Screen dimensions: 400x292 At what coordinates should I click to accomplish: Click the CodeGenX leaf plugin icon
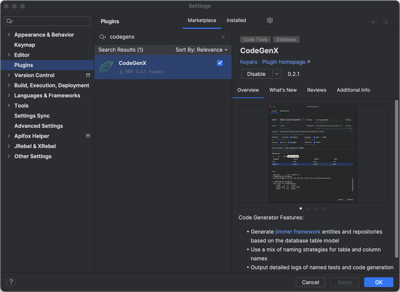(x=107, y=67)
